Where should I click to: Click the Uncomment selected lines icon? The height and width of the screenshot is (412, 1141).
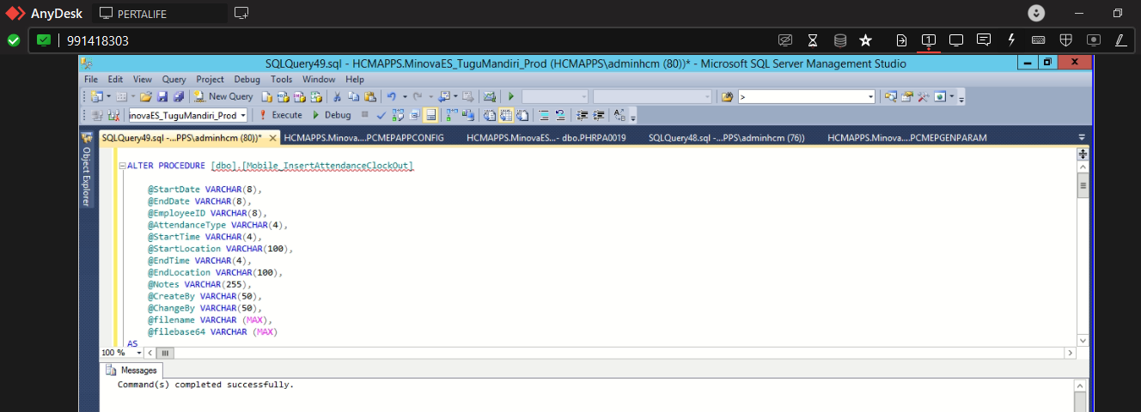tap(560, 115)
